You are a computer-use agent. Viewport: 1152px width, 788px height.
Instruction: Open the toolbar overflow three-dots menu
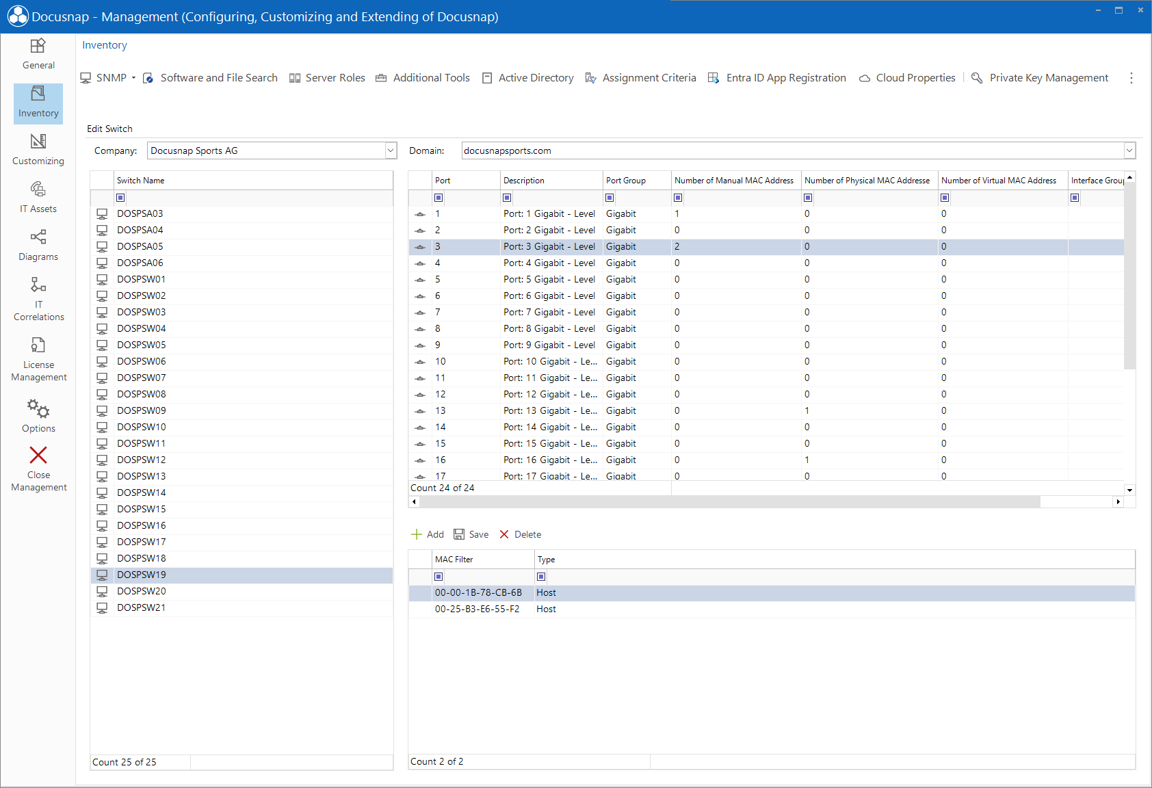[x=1131, y=78]
